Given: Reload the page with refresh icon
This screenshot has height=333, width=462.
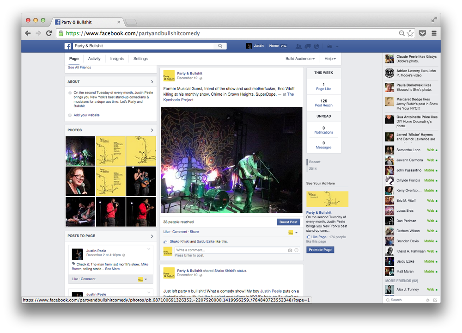Looking at the screenshot, I should [x=49, y=33].
